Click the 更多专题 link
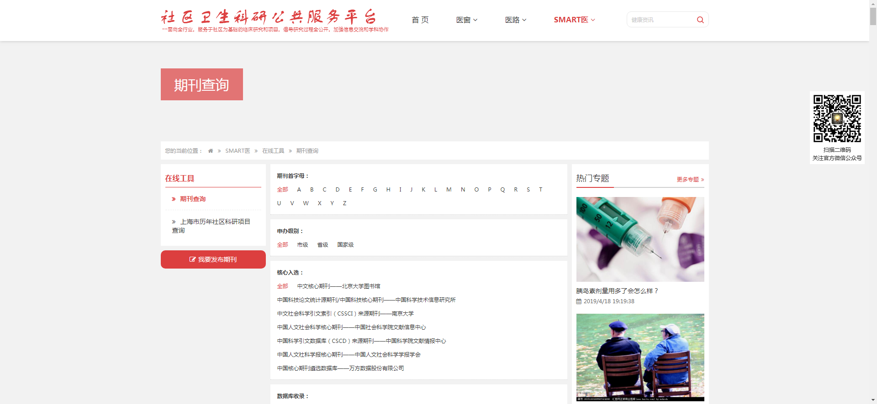This screenshot has width=877, height=404. (690, 180)
